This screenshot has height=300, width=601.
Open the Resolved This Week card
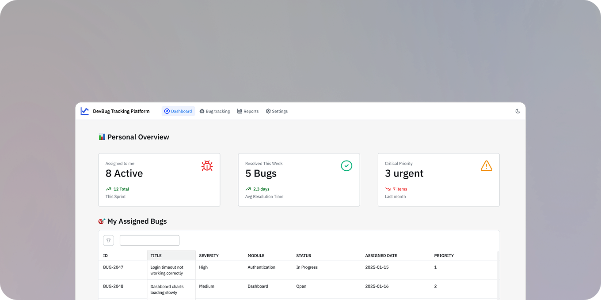click(x=299, y=180)
